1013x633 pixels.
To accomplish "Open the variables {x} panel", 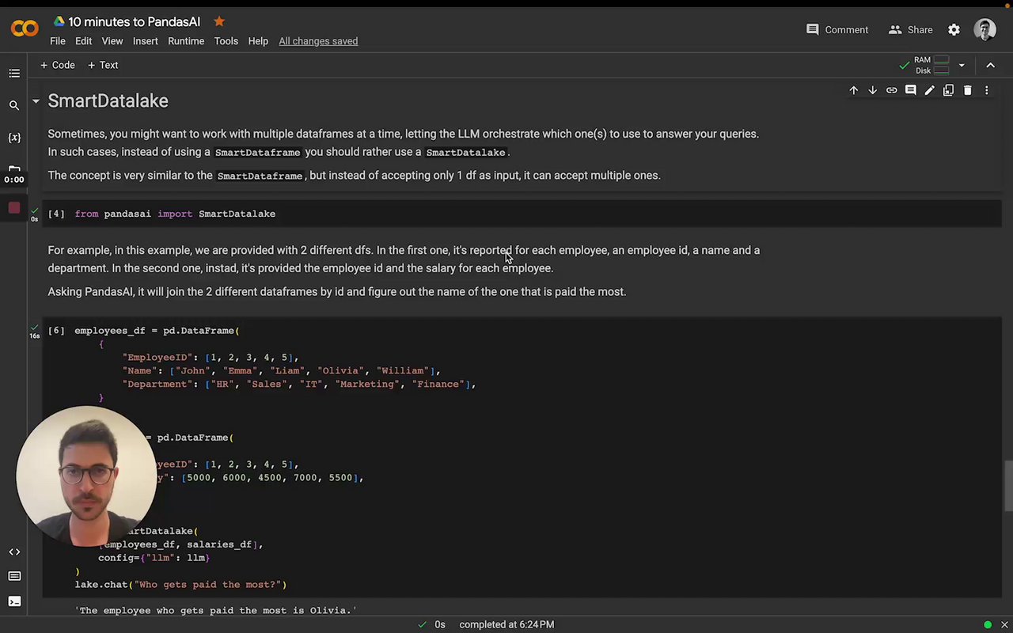I will point(14,138).
